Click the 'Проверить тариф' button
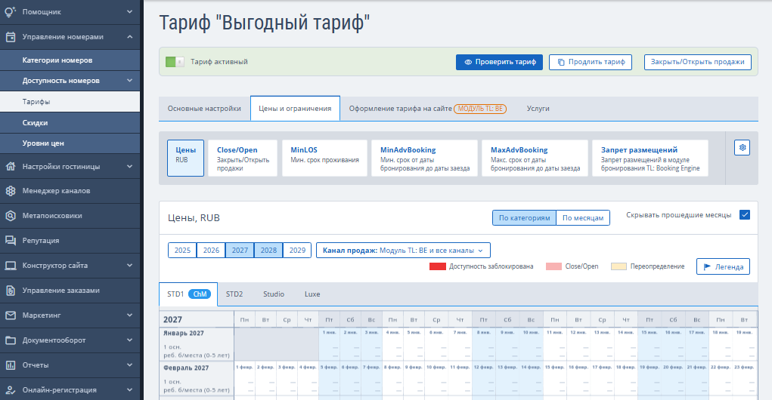772x400 pixels. [x=499, y=62]
